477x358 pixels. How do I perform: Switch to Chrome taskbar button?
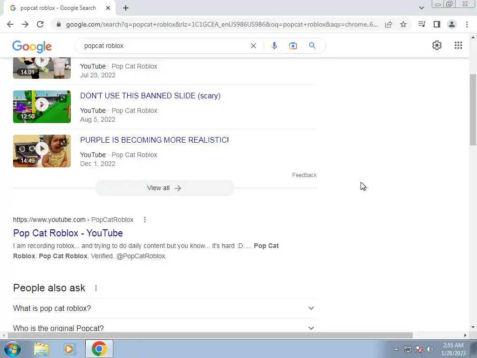(99, 349)
